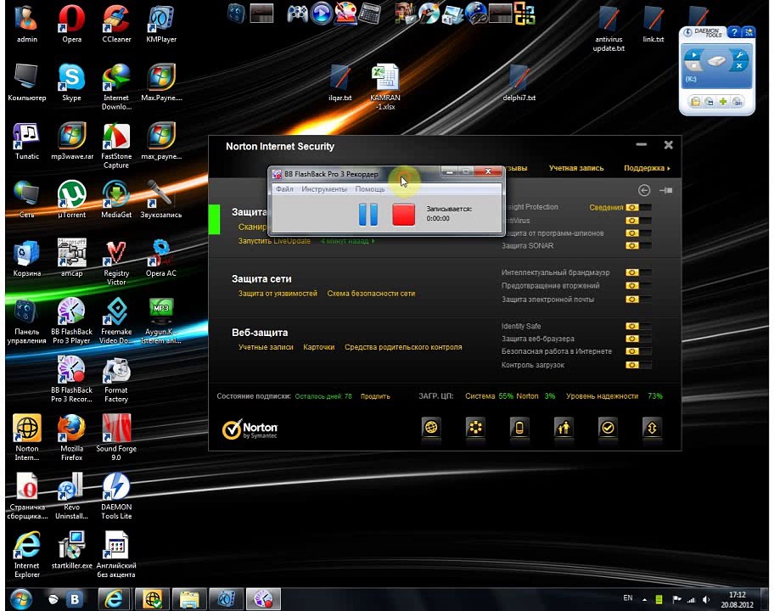
Task: Click the checkmark circle icon in Norton bar
Action: [608, 428]
